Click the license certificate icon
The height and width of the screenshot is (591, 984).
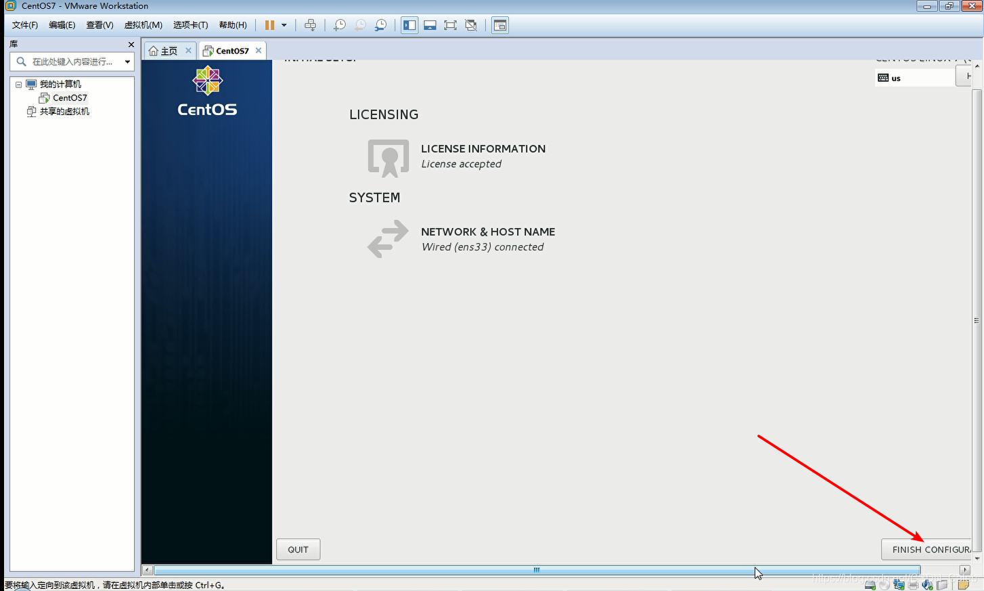pos(388,158)
